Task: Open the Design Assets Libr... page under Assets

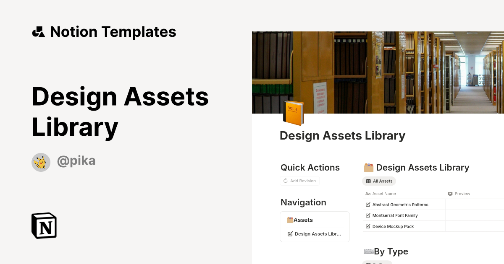Action: click(318, 234)
